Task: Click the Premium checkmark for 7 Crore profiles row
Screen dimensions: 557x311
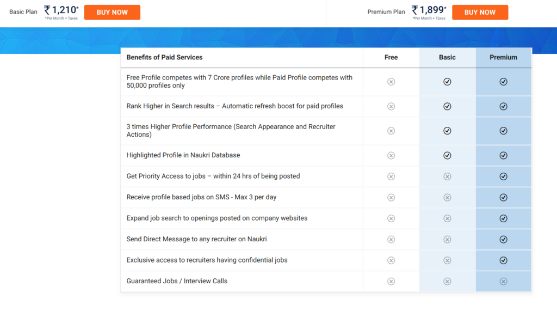Action: tap(503, 82)
